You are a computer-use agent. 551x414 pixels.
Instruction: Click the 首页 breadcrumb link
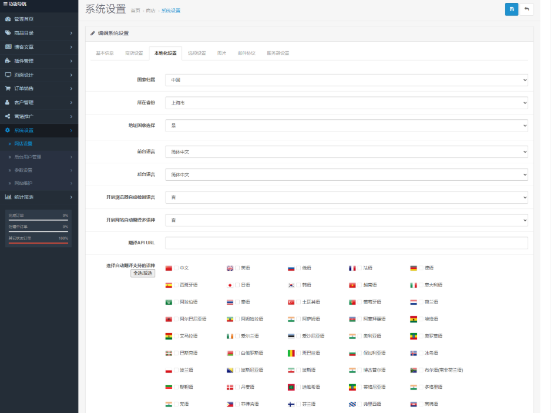[x=135, y=11]
